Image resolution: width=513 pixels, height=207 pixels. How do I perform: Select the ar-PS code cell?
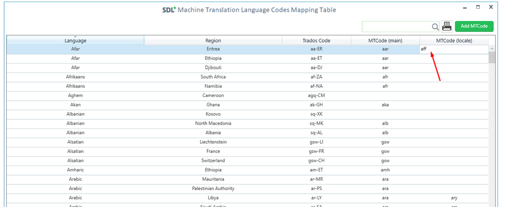click(317, 189)
